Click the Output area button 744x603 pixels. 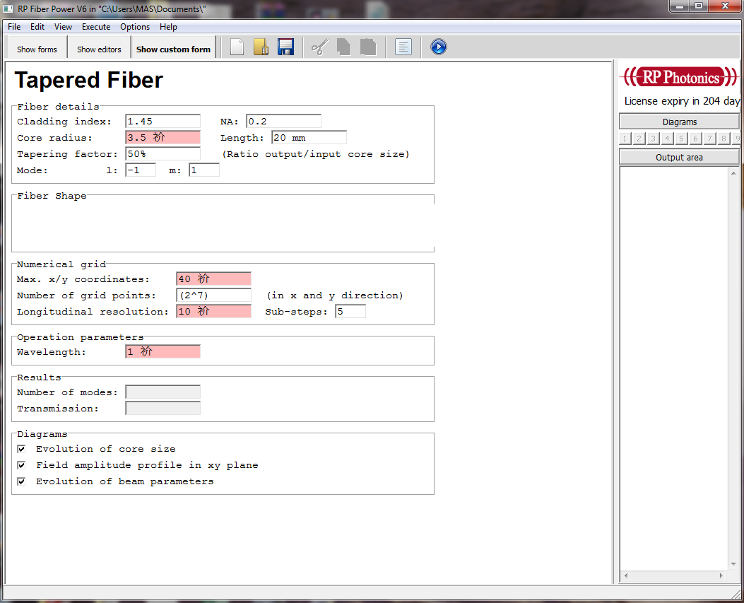pos(680,157)
